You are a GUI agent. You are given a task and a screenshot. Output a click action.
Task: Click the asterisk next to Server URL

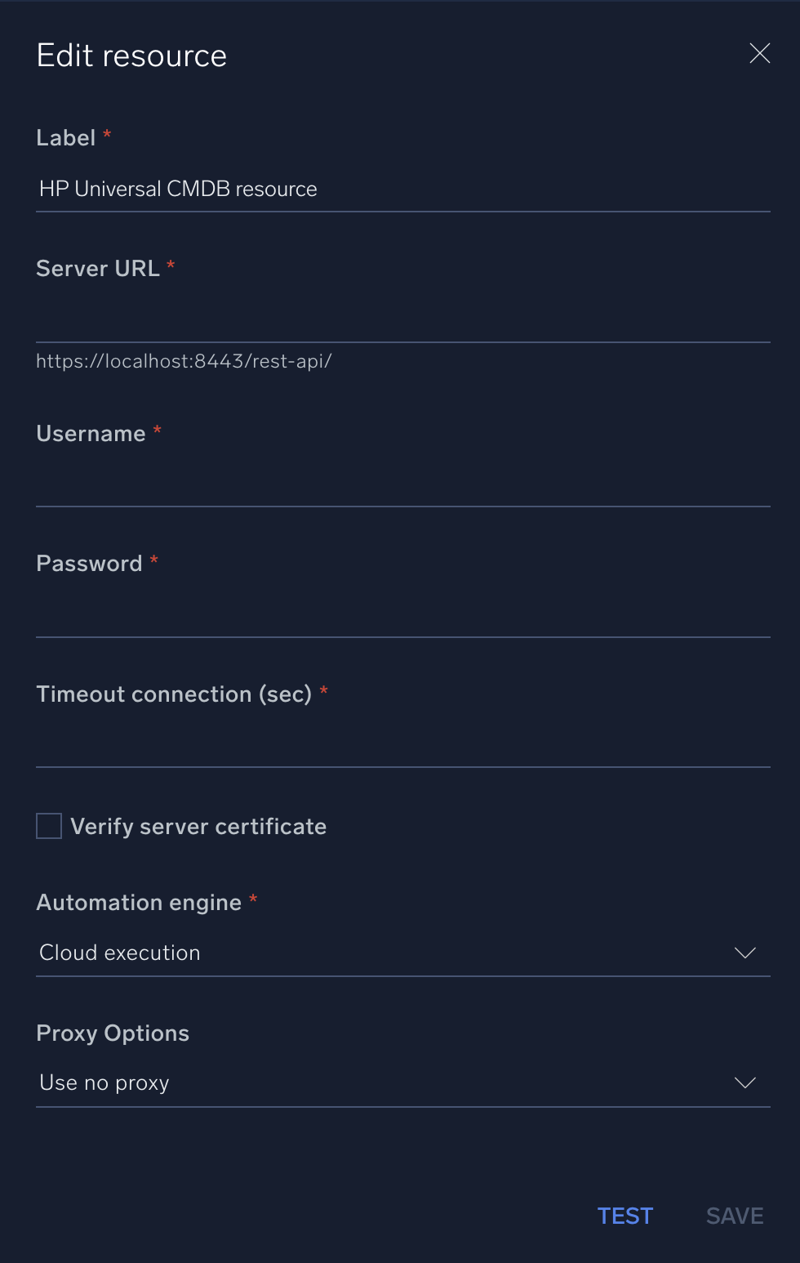coord(171,266)
